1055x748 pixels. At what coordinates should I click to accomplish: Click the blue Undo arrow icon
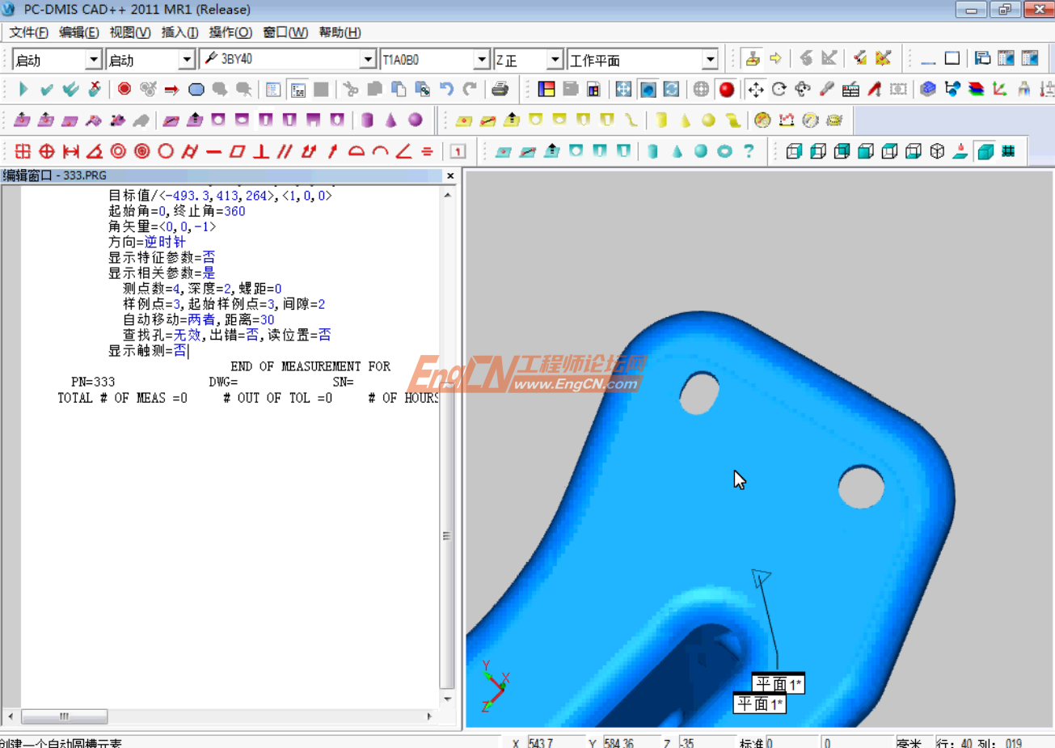(446, 89)
